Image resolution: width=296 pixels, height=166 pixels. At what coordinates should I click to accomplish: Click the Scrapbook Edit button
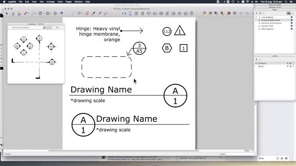coord(58,28)
